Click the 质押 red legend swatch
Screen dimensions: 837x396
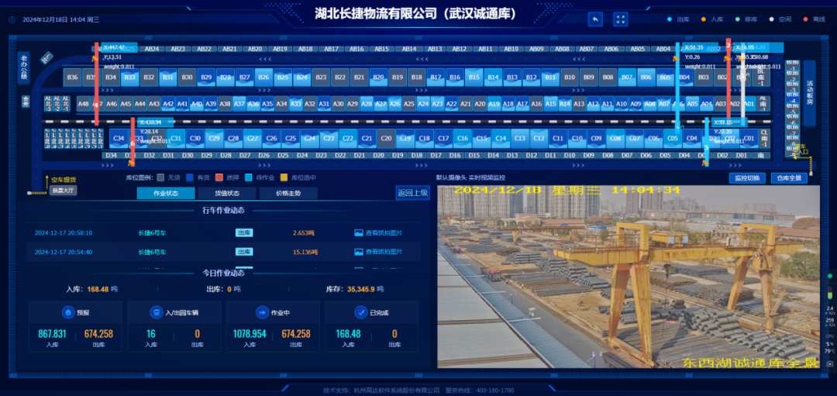pyautogui.click(x=219, y=177)
